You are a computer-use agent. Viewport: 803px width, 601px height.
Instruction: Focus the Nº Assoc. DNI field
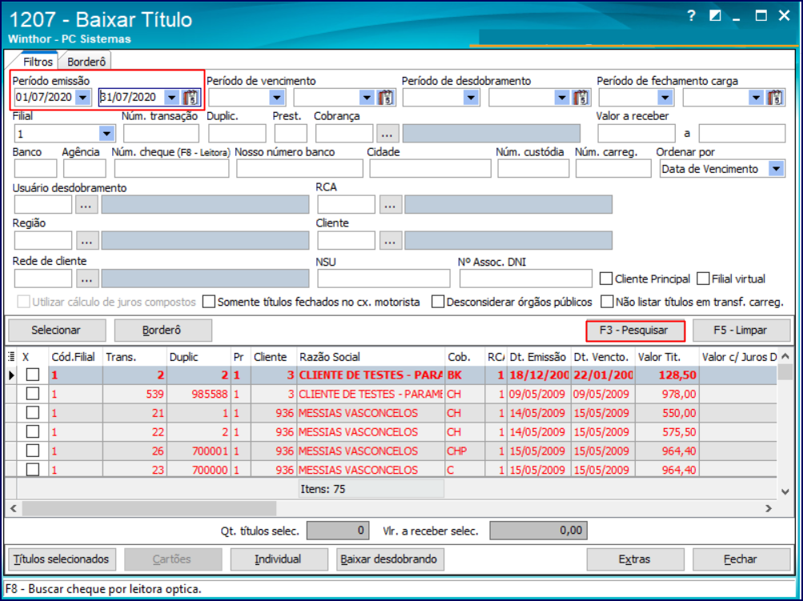(525, 278)
